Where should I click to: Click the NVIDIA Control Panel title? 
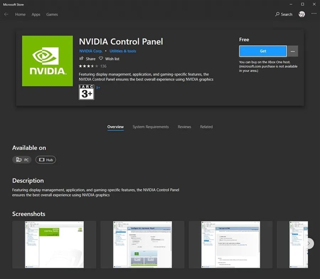pos(121,42)
